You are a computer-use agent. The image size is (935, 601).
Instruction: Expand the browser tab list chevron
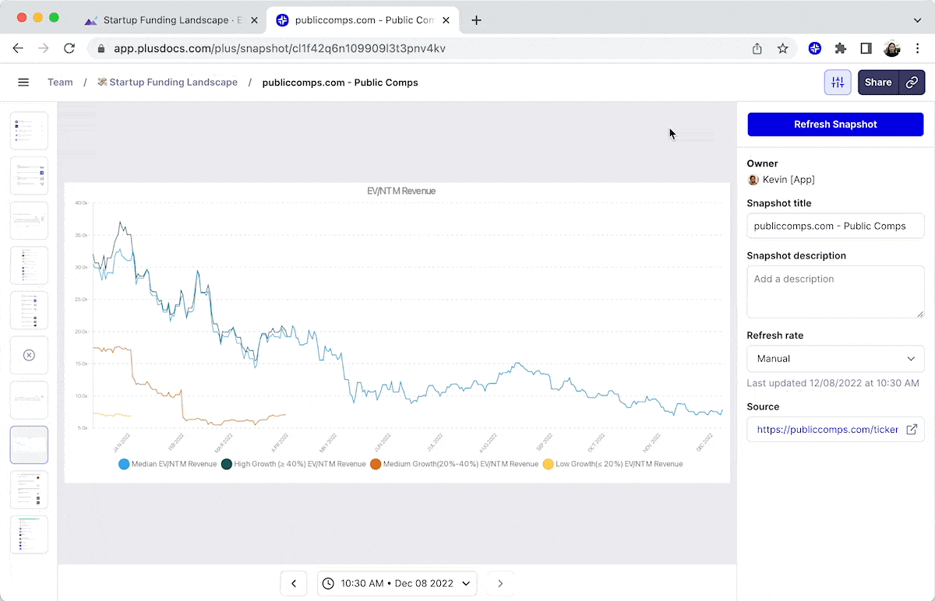[917, 20]
